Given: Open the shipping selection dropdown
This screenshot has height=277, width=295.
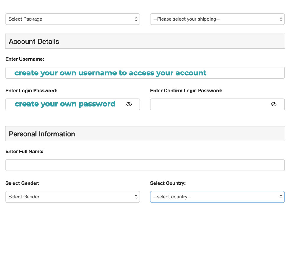Looking at the screenshot, I should [x=217, y=19].
